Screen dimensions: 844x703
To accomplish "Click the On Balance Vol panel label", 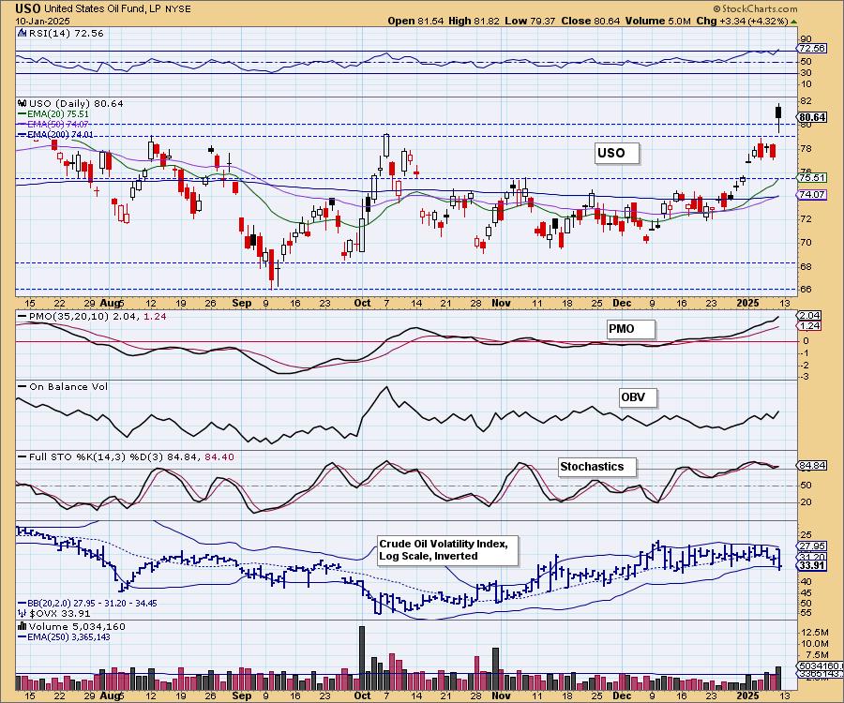I will pos(63,387).
